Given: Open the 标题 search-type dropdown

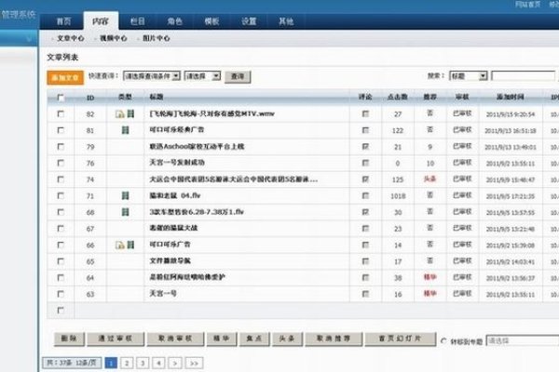Looking at the screenshot, I should tap(468, 76).
